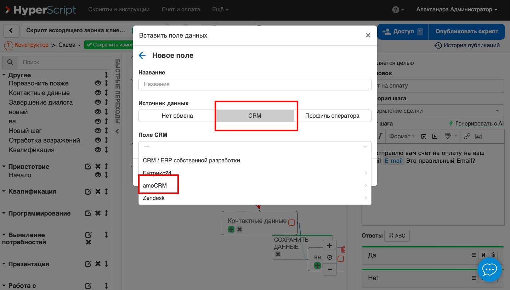This screenshot has height=290, width=510.
Task: Zoom out on the schema canvas
Action: click(x=330, y=269)
